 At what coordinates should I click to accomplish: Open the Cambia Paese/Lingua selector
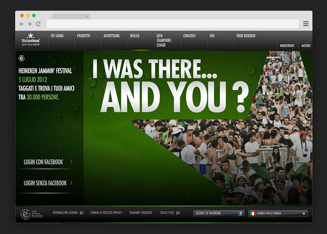pyautogui.click(x=278, y=213)
